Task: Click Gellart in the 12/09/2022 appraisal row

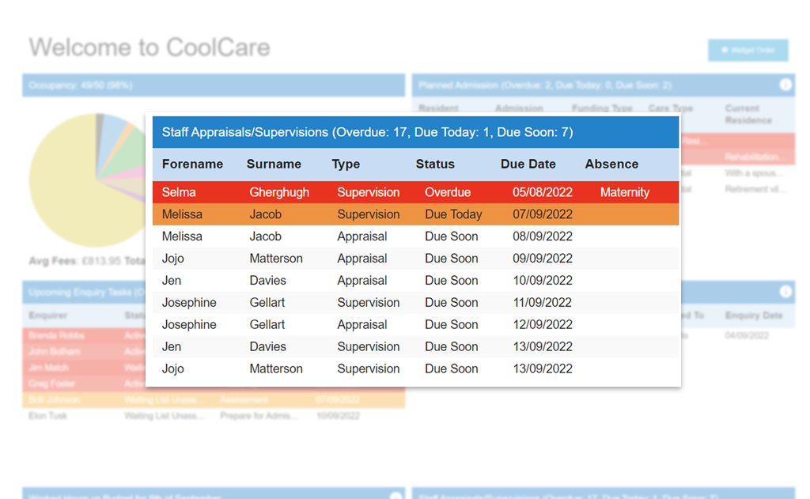Action: [x=267, y=324]
